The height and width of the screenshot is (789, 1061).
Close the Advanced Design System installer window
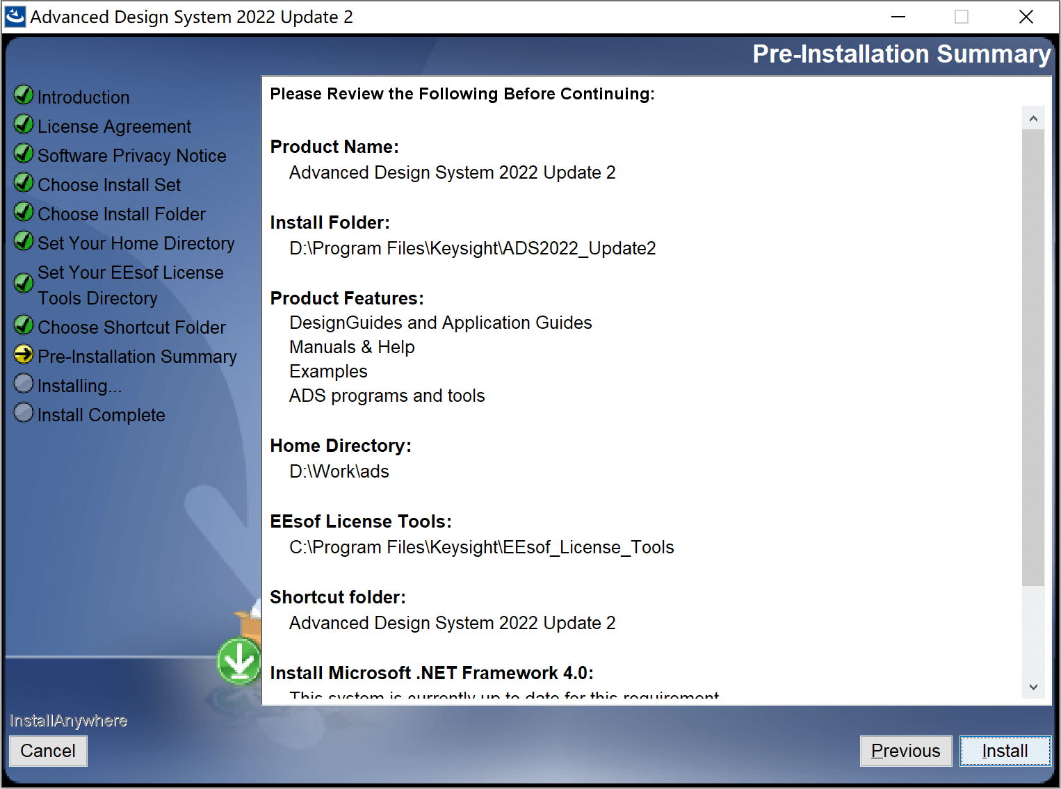[x=1026, y=17]
